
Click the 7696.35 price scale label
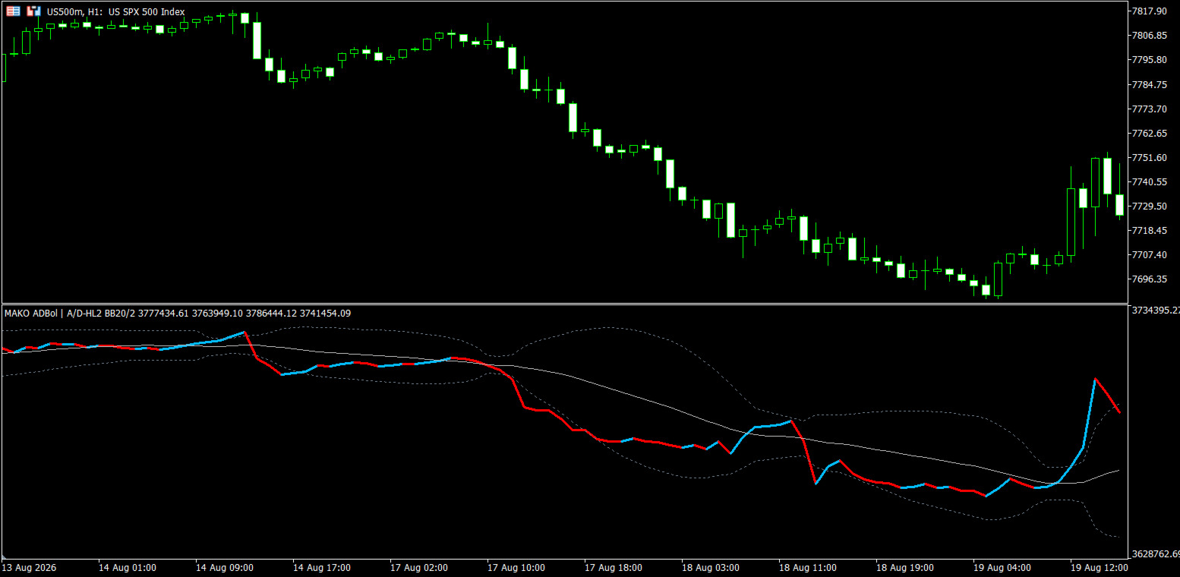tap(1149, 279)
